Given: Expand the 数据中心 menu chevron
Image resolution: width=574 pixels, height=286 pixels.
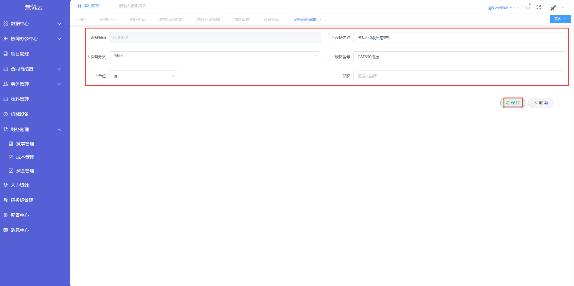Looking at the screenshot, I should 59,24.
